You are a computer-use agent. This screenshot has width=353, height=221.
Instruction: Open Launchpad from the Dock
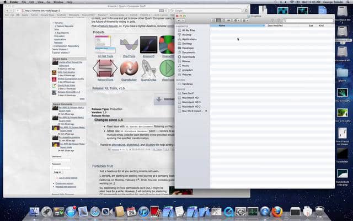coord(46,212)
